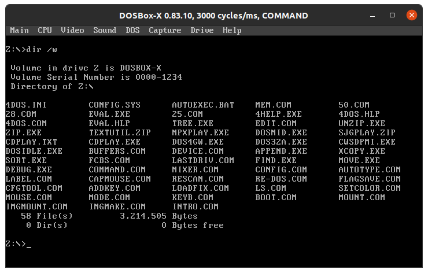Open the Help menu
This screenshot has width=428, height=273.
click(x=232, y=30)
